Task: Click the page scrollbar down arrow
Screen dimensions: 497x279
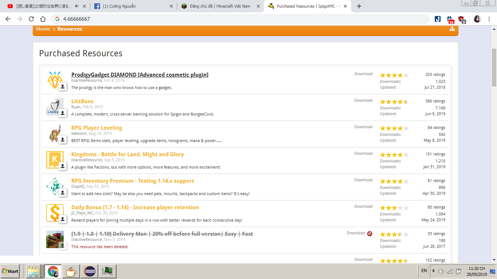Action: coord(494,259)
